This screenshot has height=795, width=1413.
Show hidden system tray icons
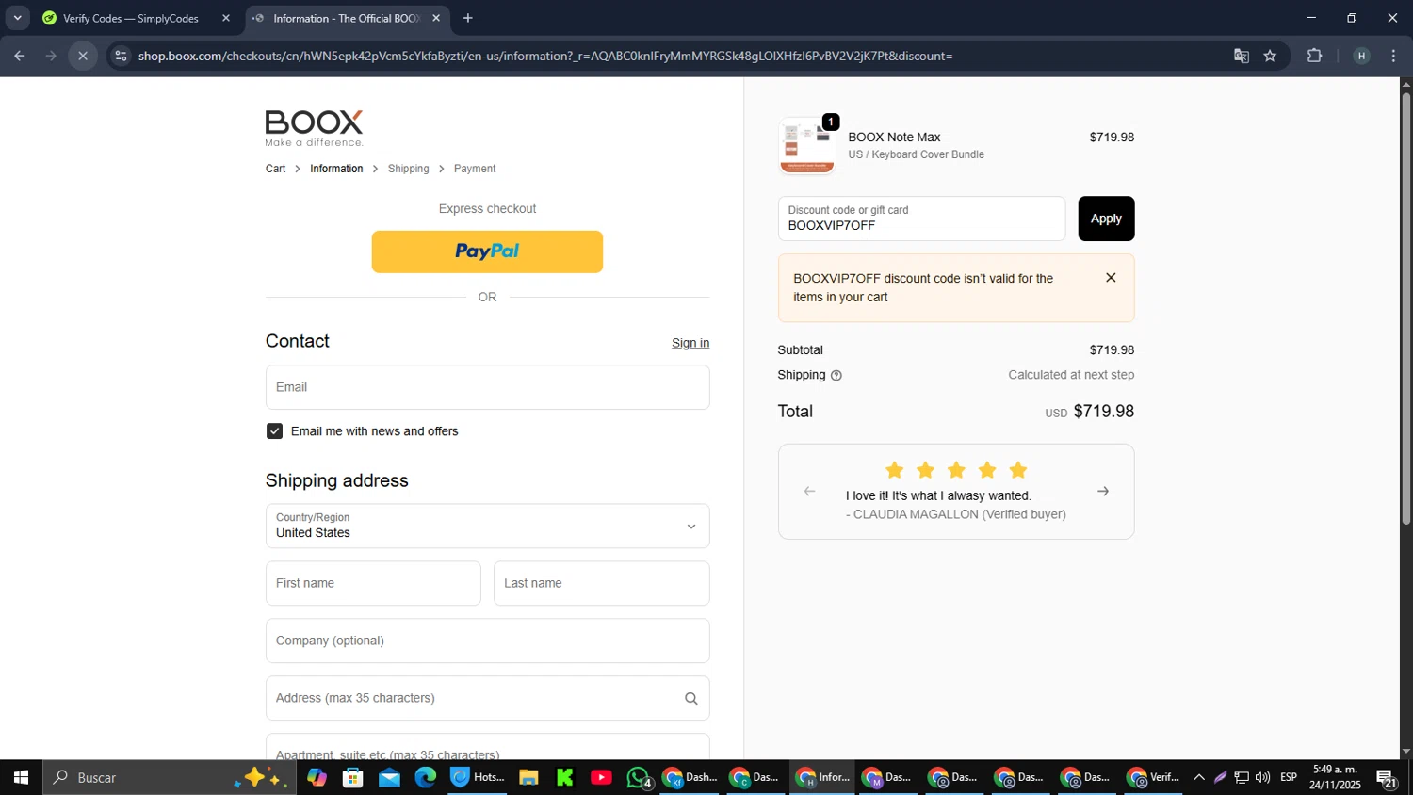[x=1199, y=777]
